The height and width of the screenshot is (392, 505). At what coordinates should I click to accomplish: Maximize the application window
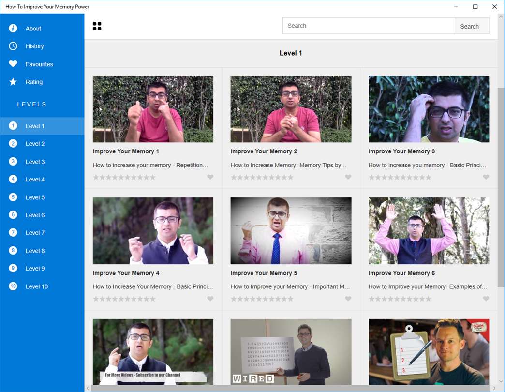(x=475, y=7)
